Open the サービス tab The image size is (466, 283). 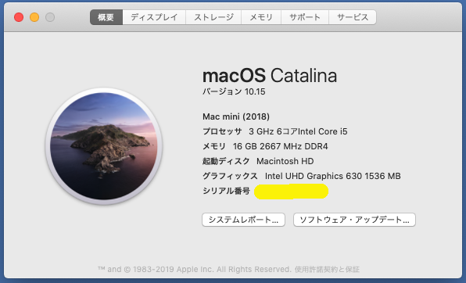coord(353,17)
